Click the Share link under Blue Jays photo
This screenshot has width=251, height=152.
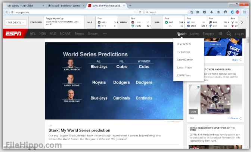click(235, 60)
